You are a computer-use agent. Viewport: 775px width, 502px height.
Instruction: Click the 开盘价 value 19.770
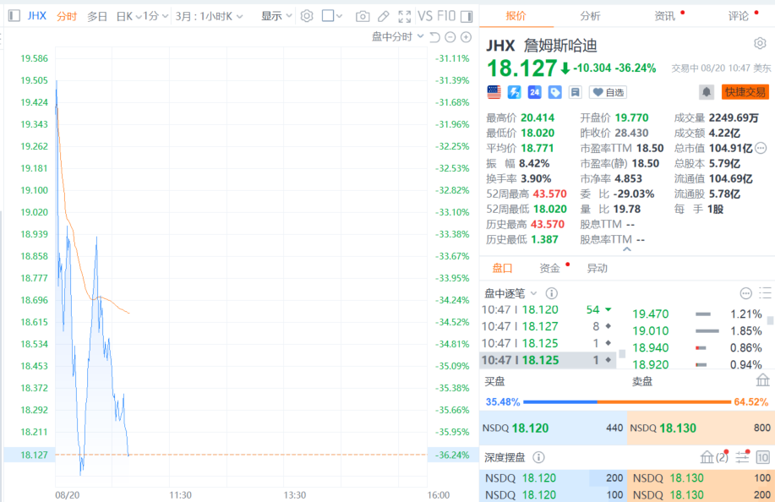coord(631,117)
